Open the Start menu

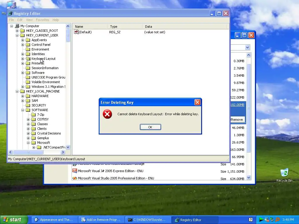pos(14,220)
